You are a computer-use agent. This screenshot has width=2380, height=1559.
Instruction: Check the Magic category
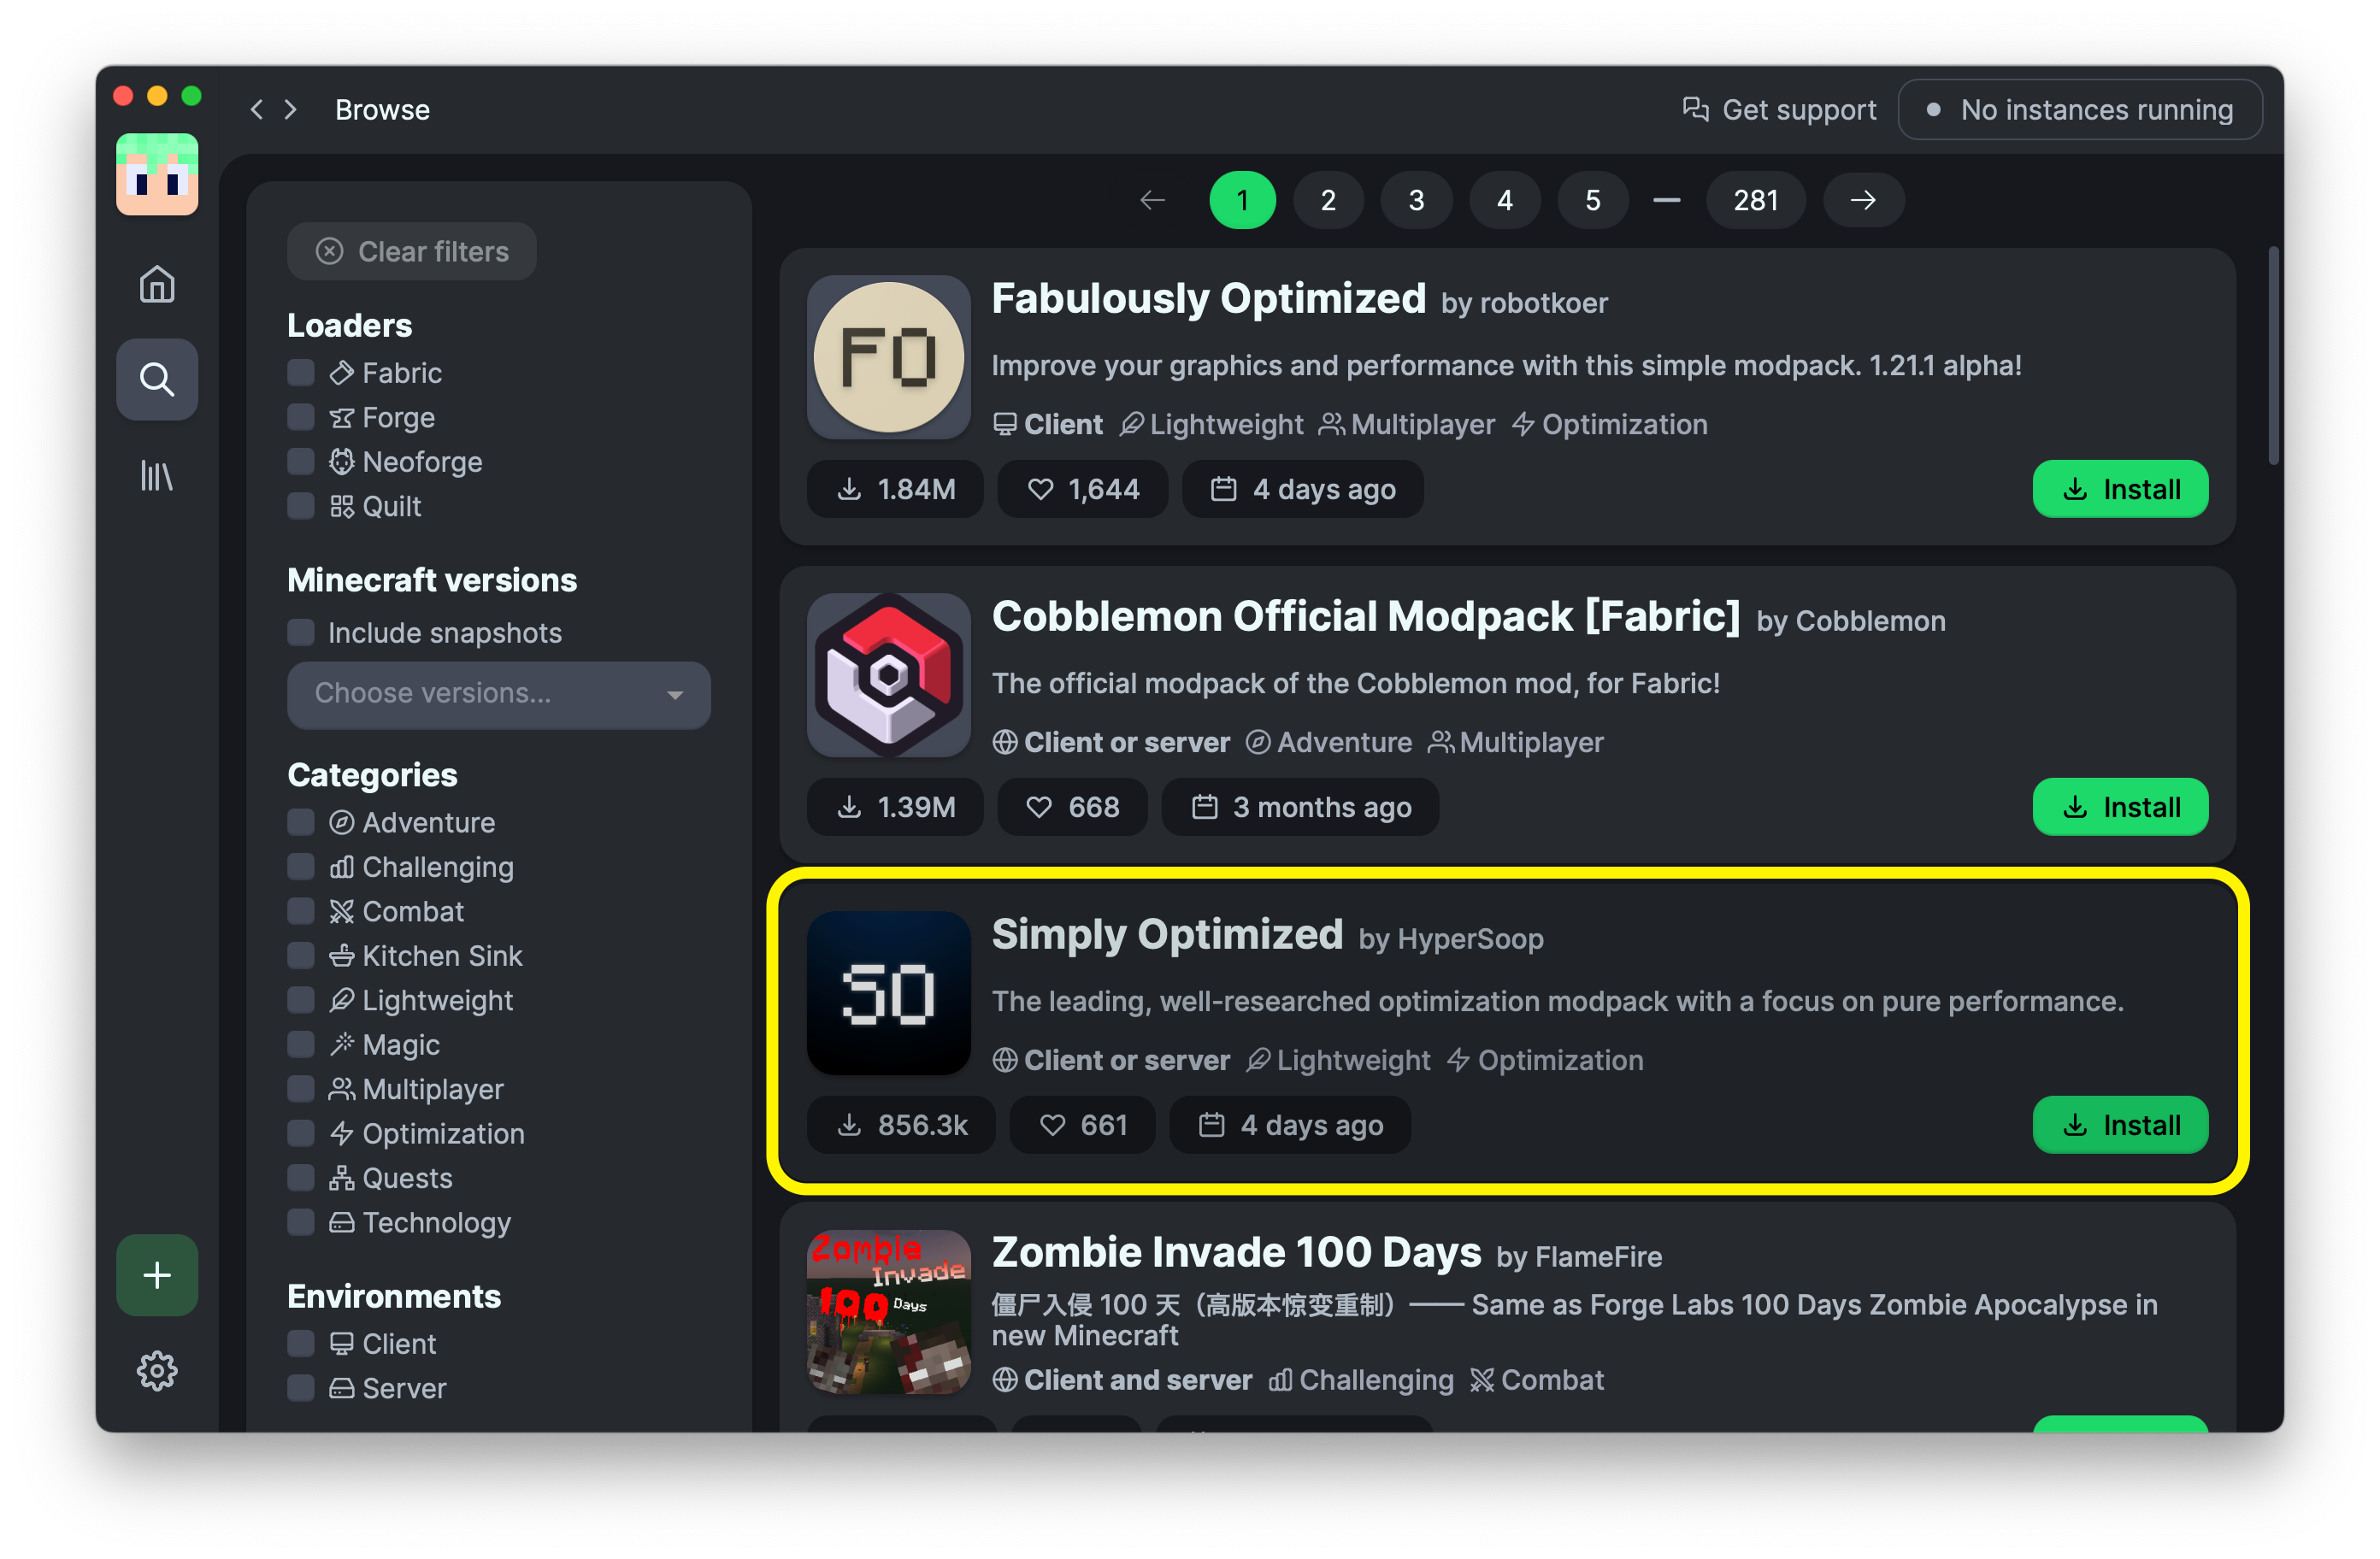301,1045
